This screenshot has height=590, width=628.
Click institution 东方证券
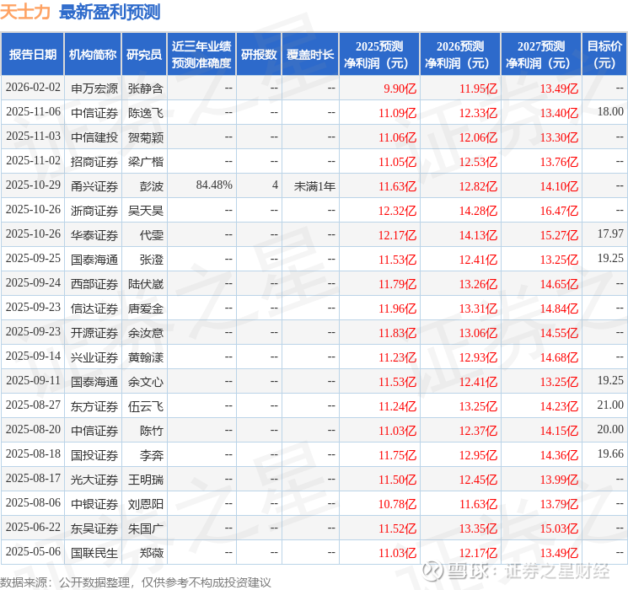[x=94, y=406]
